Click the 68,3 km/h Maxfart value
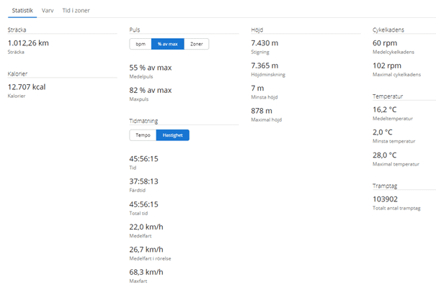The image size is (436, 290). tap(146, 272)
